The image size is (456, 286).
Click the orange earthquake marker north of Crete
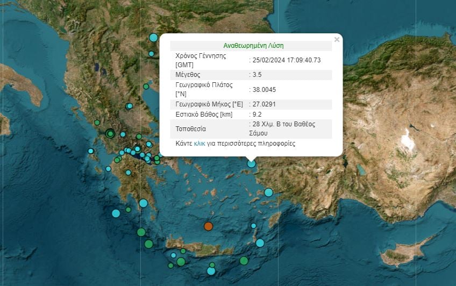208,226
